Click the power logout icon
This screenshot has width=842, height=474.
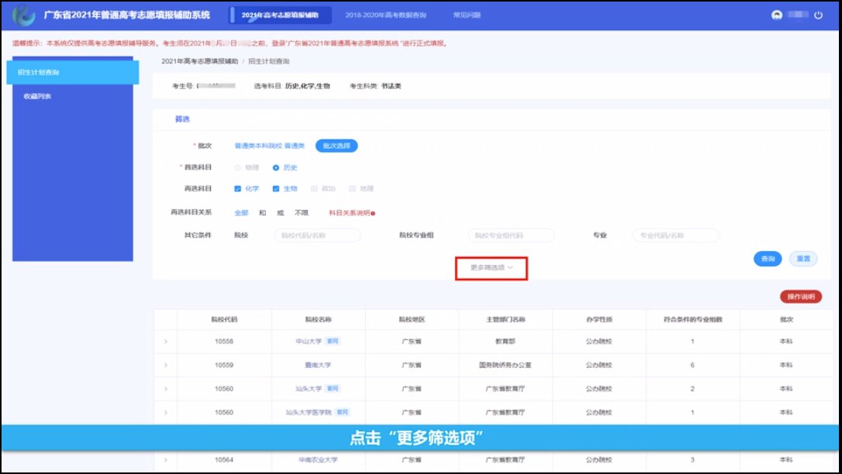point(818,15)
